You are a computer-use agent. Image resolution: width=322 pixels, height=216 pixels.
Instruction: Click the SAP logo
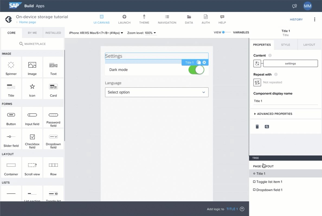point(15,5)
